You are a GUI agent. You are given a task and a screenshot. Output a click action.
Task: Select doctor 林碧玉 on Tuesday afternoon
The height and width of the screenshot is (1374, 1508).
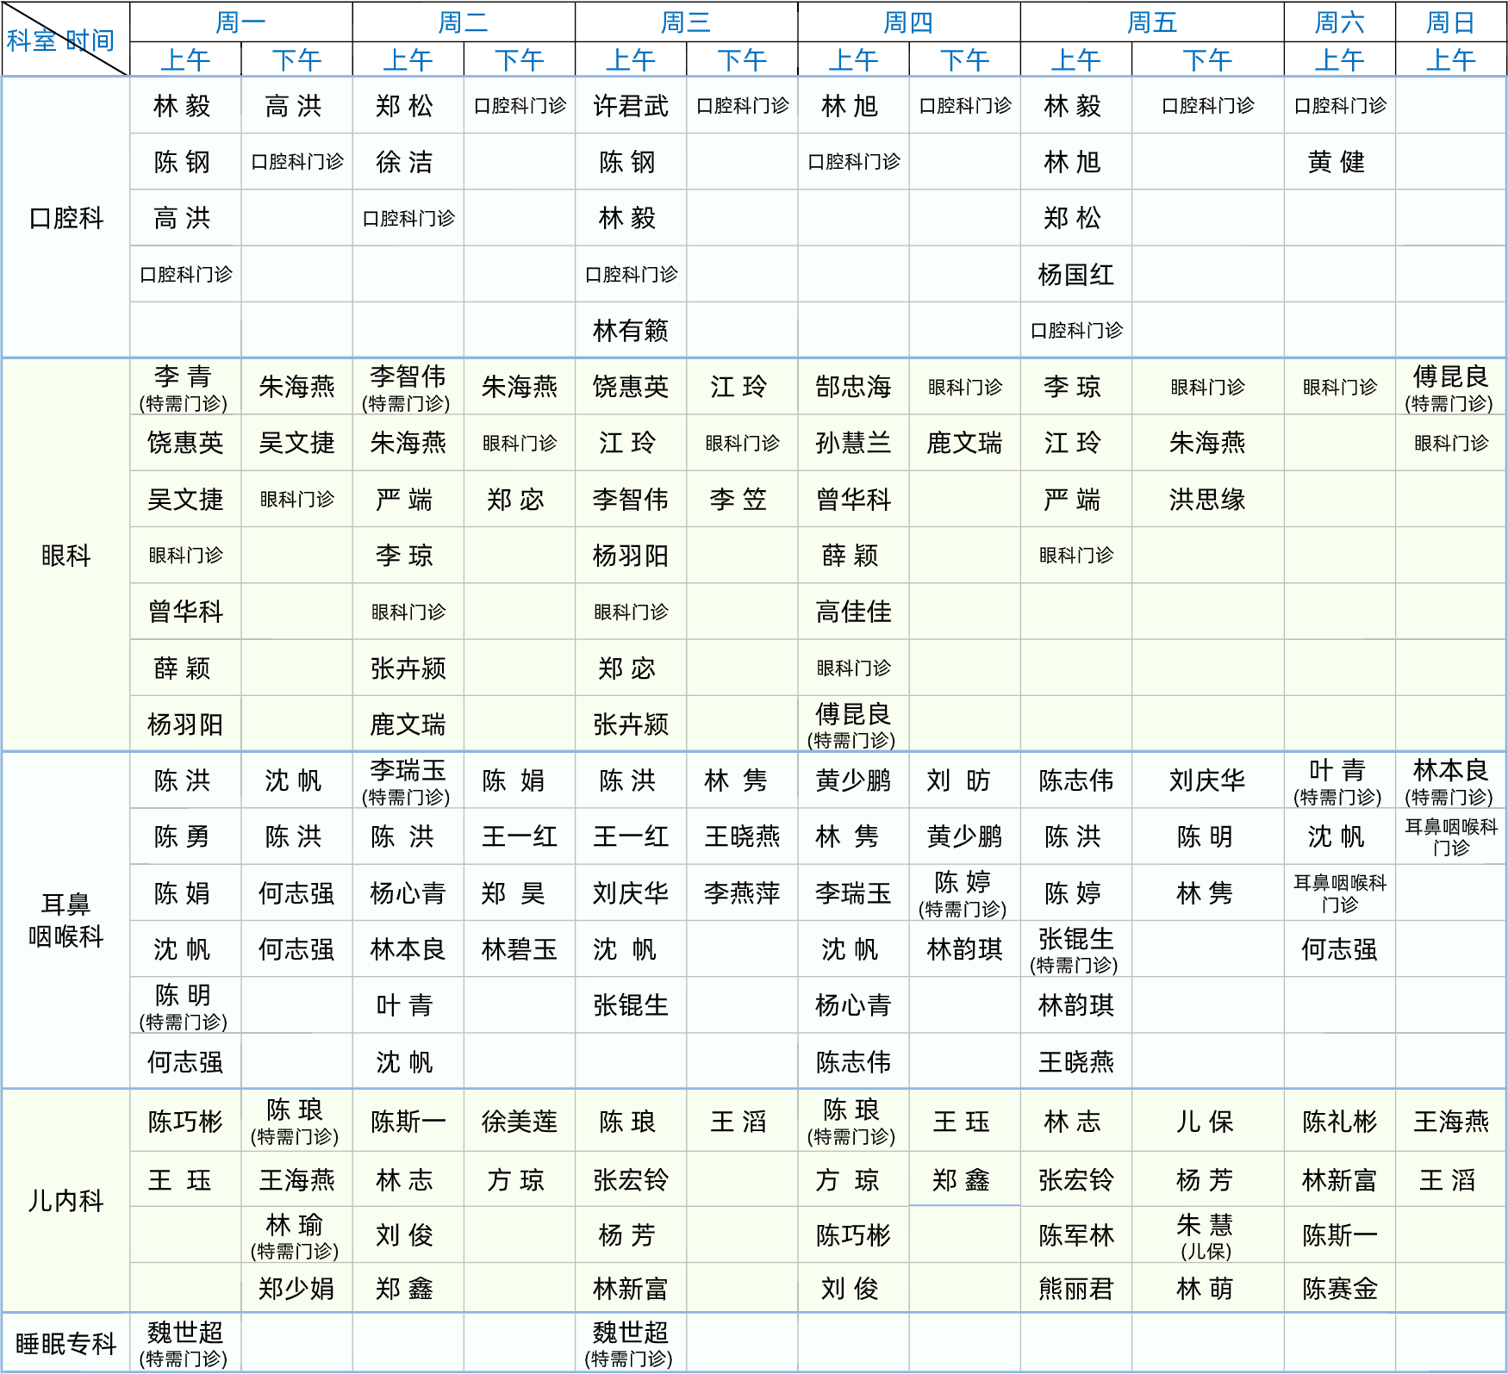(520, 949)
